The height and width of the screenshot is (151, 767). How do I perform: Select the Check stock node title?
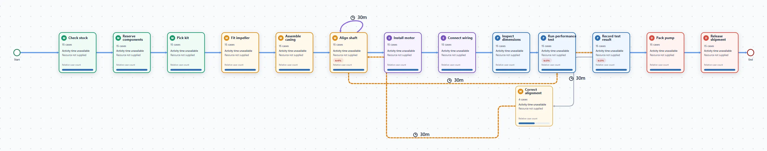click(78, 38)
